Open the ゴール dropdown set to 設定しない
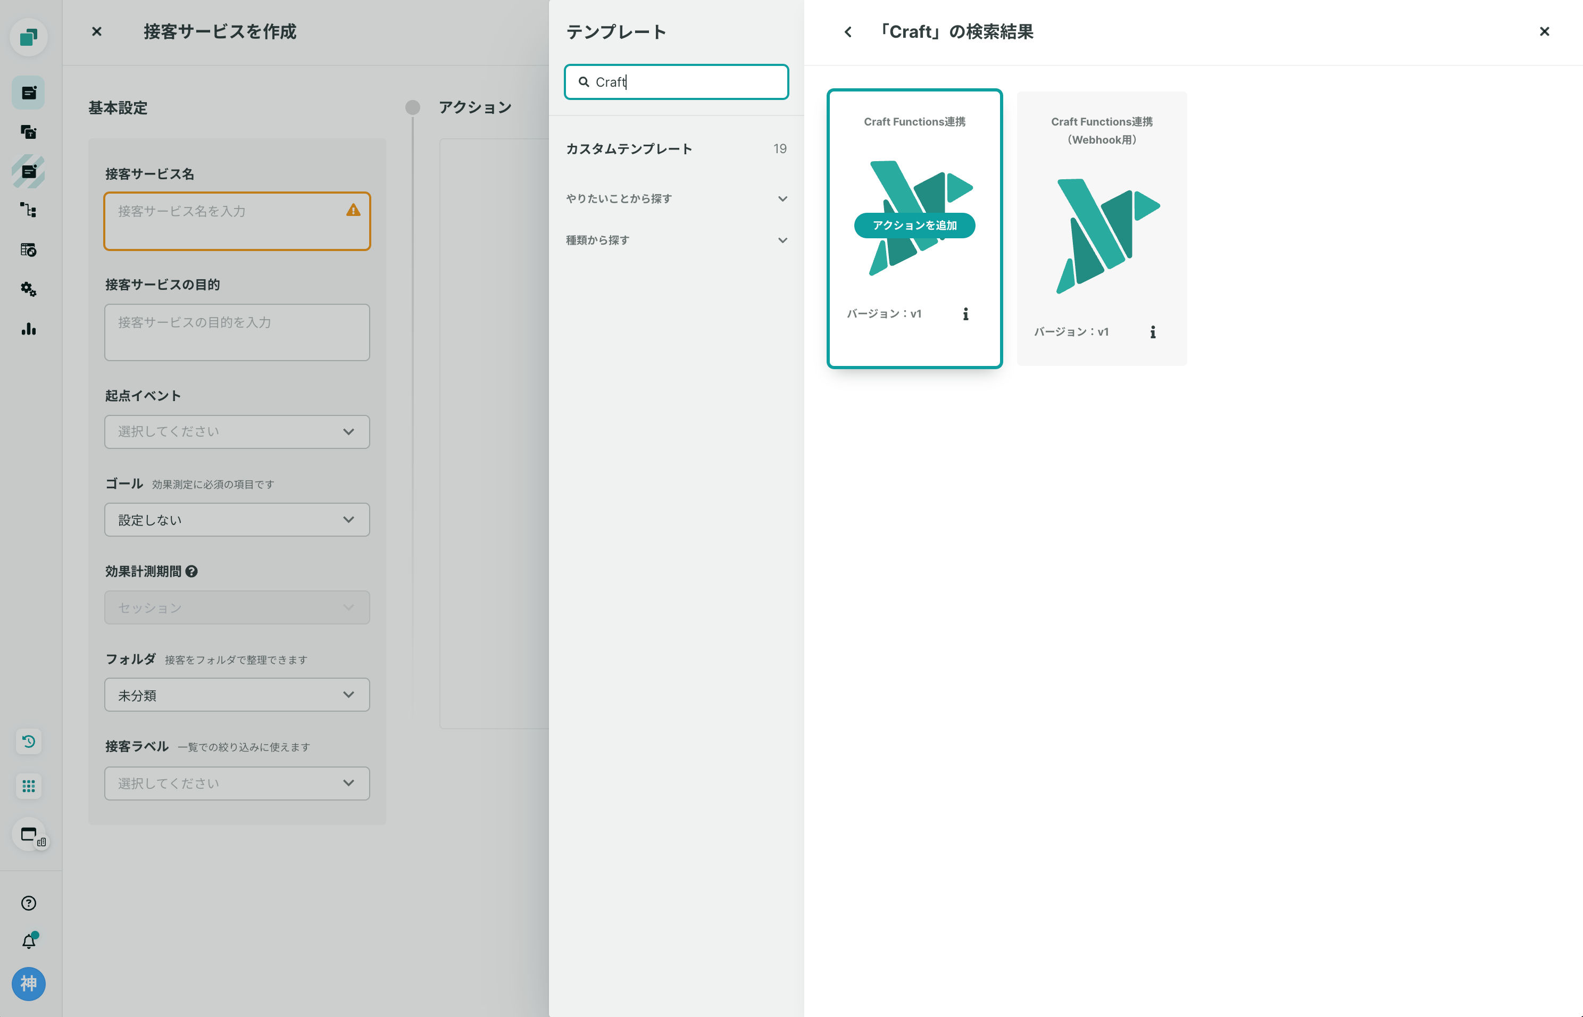 (237, 520)
